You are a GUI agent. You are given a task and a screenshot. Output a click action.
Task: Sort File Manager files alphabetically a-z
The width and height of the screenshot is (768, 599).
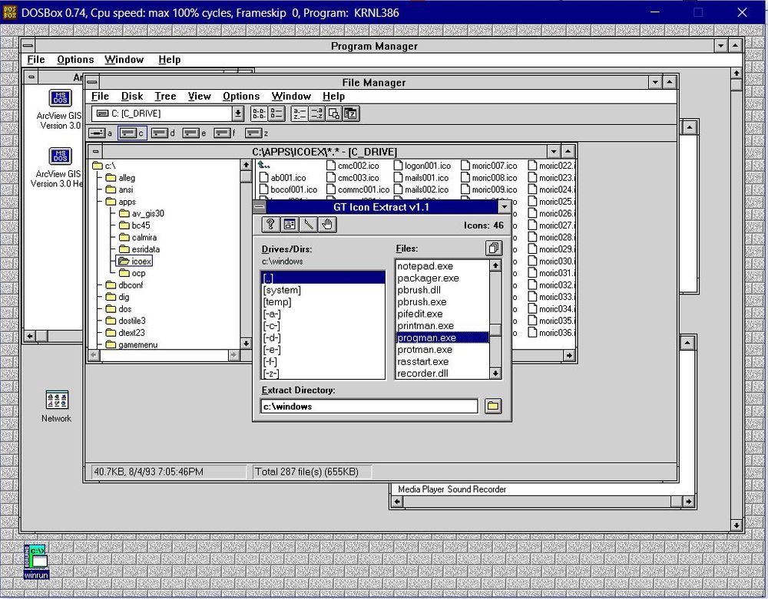[x=300, y=113]
